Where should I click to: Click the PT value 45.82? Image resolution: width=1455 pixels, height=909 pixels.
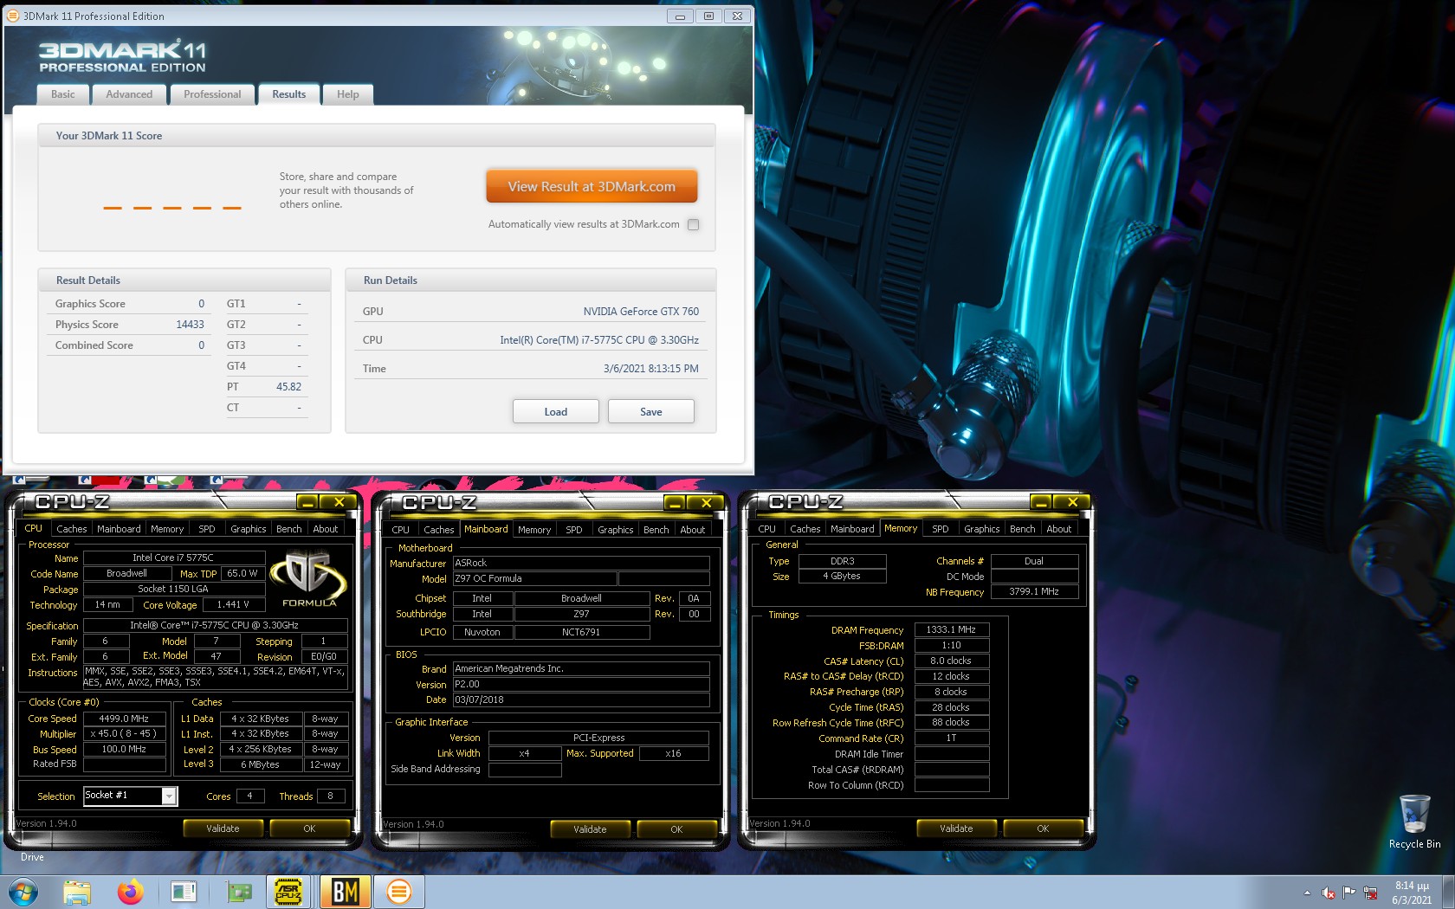click(289, 387)
